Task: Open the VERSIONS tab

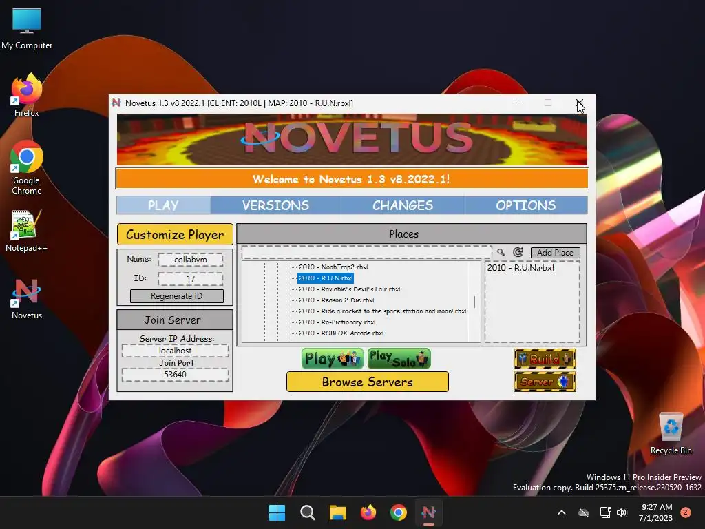Action: pos(275,205)
